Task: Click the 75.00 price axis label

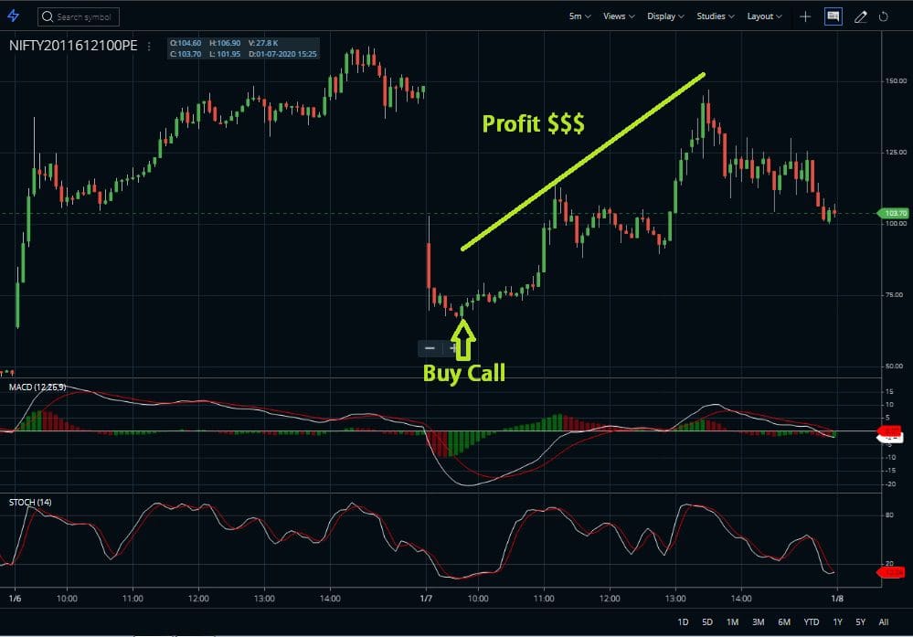Action: [895, 294]
